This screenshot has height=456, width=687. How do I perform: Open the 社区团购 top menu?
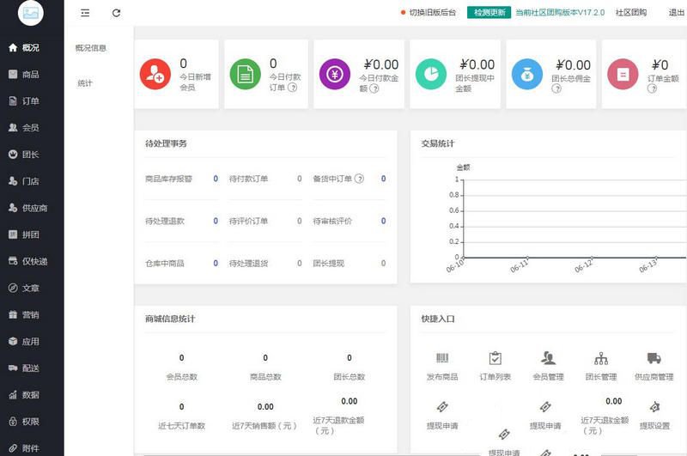[x=631, y=12]
